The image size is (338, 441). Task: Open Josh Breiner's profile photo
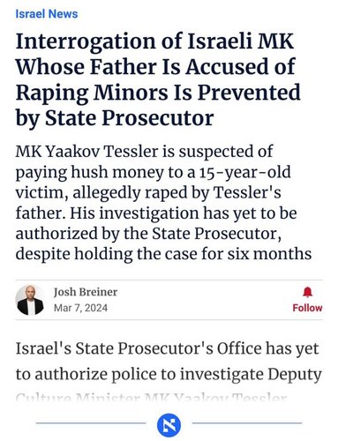30,300
